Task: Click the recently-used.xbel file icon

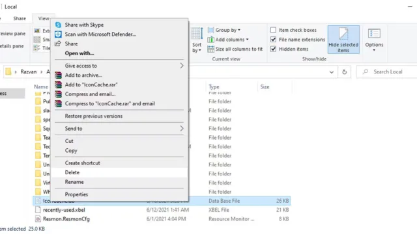Action: click(38, 210)
